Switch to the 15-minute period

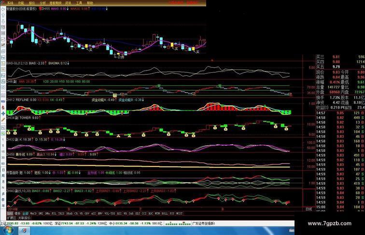3,152
